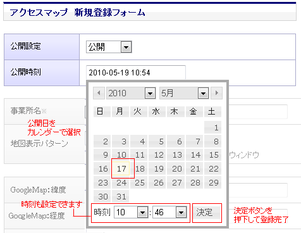
Task: Select day 26 in calendar
Action: pyautogui.click(x=157, y=182)
